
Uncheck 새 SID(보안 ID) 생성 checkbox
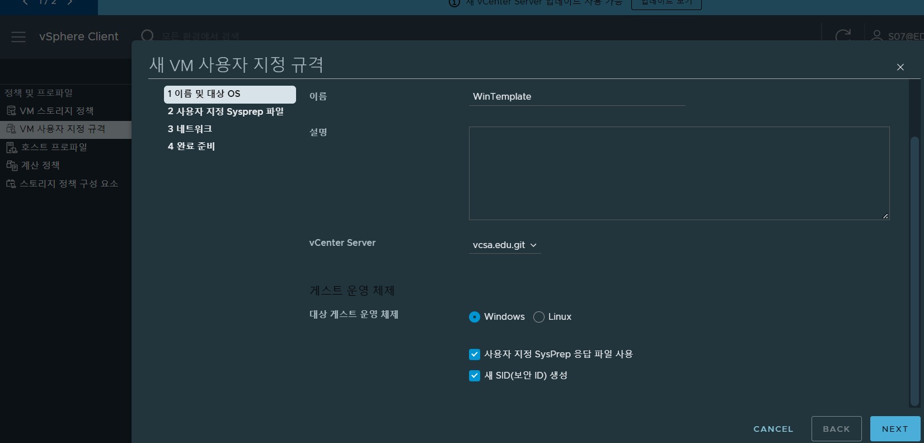pos(475,376)
